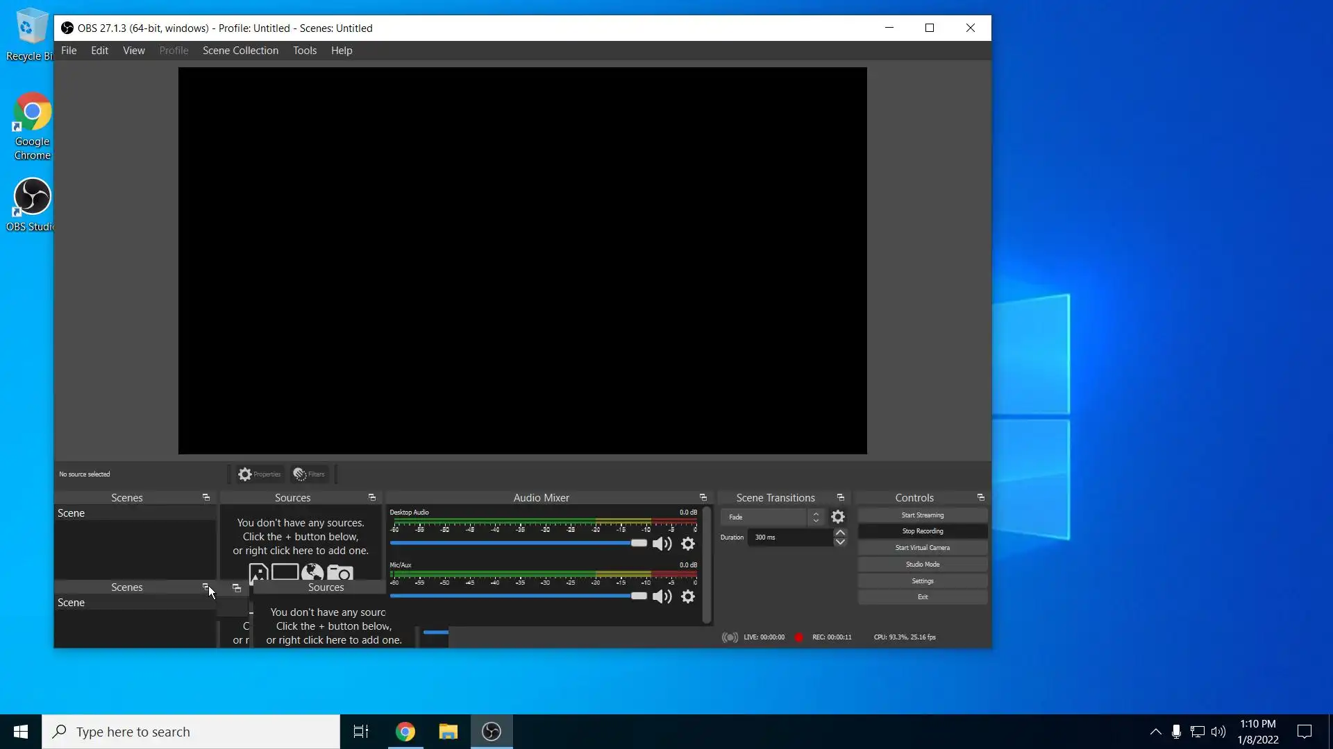Screen dimensions: 1333x749
Task: Click the Properties gear button
Action: click(259, 474)
